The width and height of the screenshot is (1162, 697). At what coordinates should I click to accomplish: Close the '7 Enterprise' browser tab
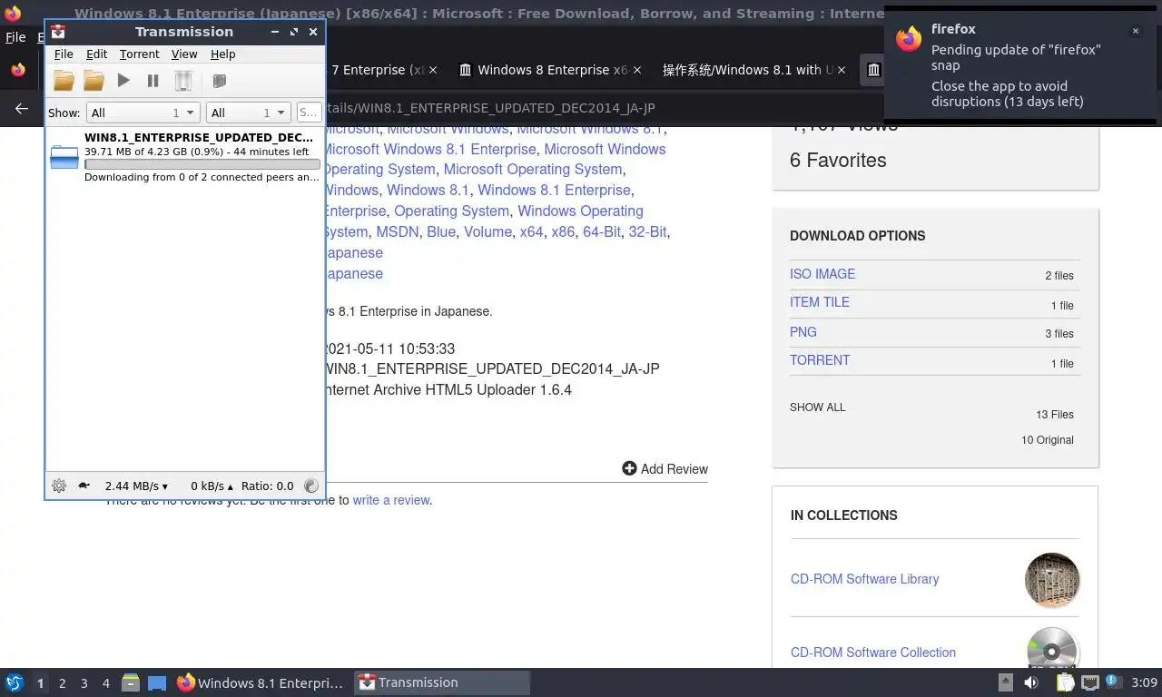[433, 70]
